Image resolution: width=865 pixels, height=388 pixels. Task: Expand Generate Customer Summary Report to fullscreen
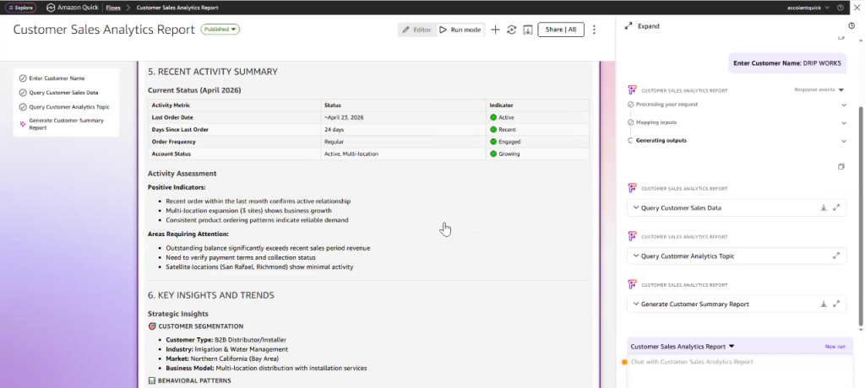pos(836,304)
